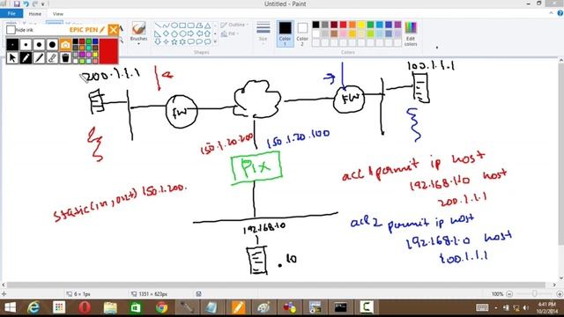
Task: Select the Epic Pen eraser tool
Action: [x=52, y=58]
